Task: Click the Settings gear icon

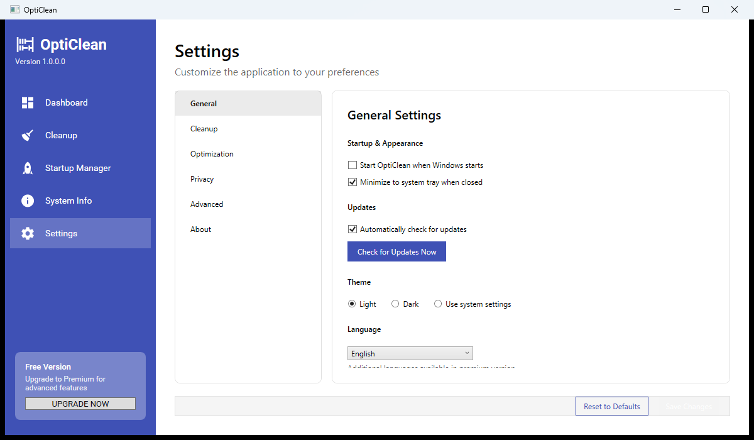Action: tap(28, 233)
